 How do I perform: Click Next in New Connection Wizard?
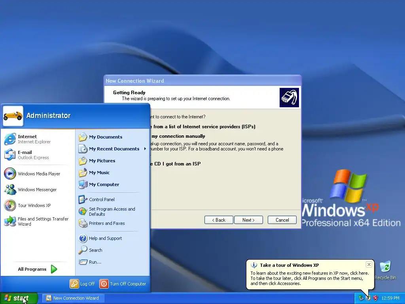[x=248, y=220]
